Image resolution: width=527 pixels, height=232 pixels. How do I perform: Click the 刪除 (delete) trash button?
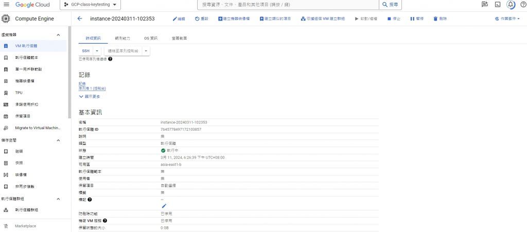pyautogui.click(x=440, y=19)
